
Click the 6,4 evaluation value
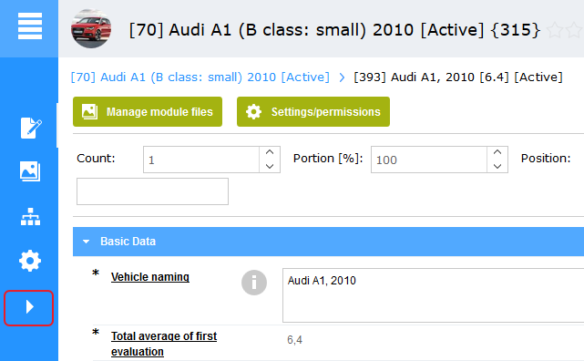(x=294, y=340)
